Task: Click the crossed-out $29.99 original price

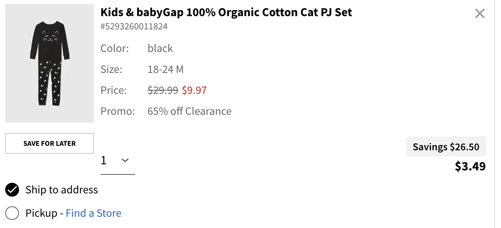Action: tap(163, 90)
